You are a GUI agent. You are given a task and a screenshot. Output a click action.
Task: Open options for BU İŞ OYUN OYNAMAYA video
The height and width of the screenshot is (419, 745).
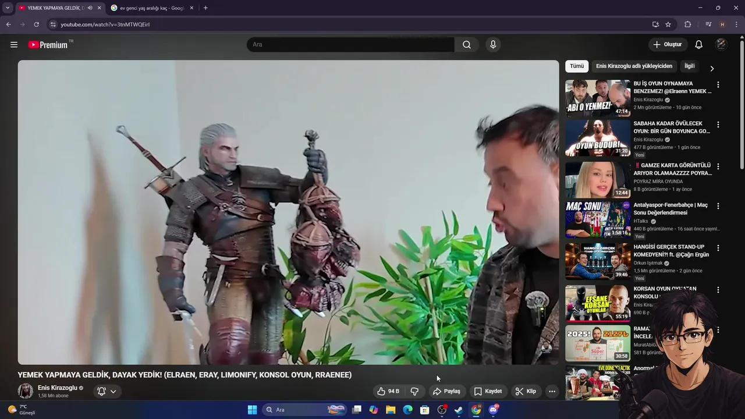[718, 85]
